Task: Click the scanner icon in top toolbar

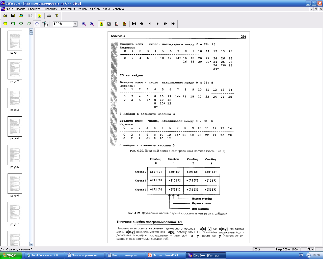Action: click(x=21, y=15)
